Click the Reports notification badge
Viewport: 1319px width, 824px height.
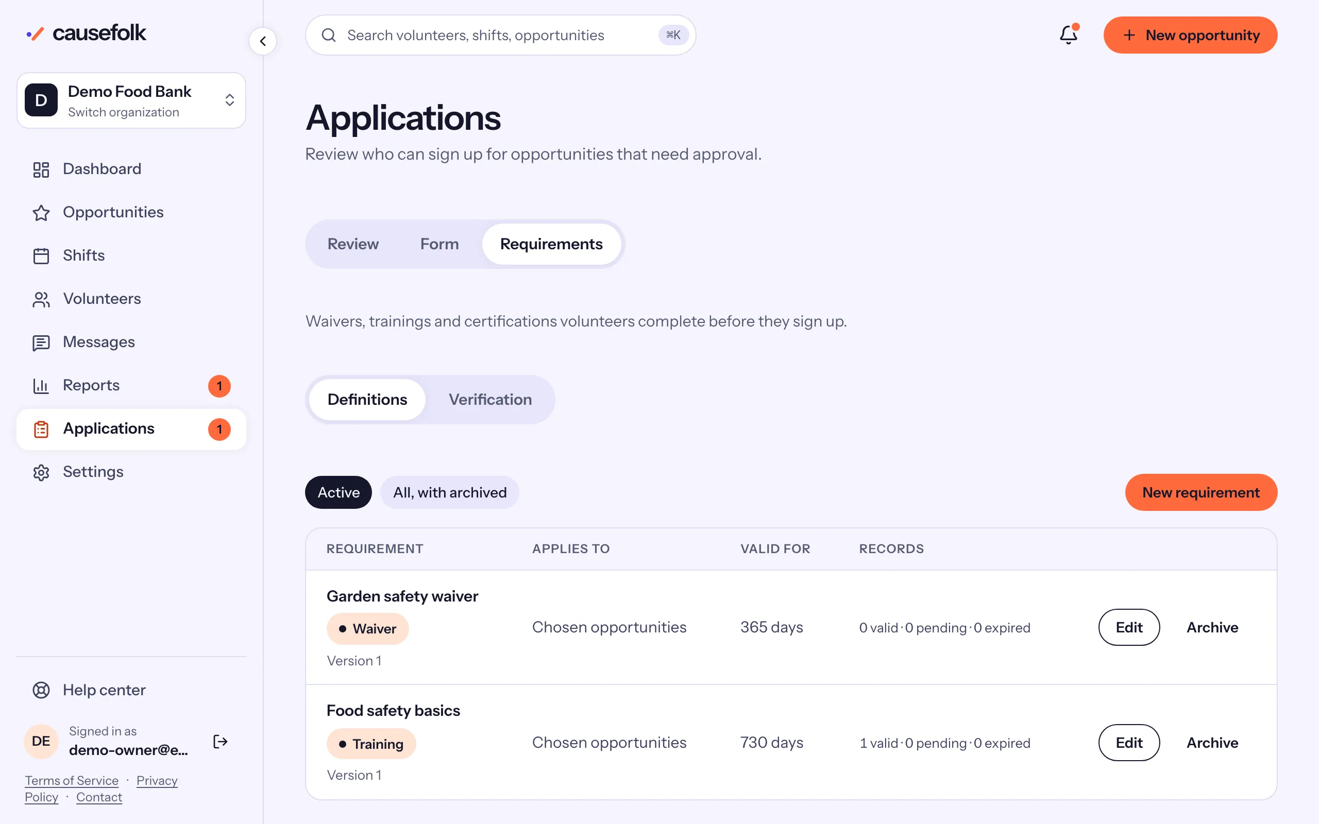point(219,386)
